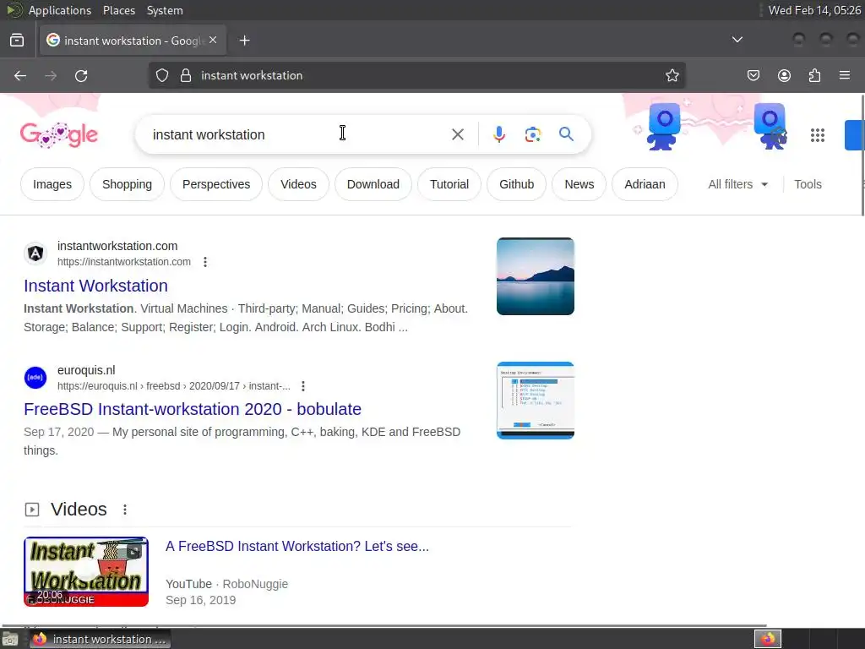The width and height of the screenshot is (865, 649).
Task: Open FreeBSD Instant-workstation 2020 - bobulate link
Action: pyautogui.click(x=193, y=409)
